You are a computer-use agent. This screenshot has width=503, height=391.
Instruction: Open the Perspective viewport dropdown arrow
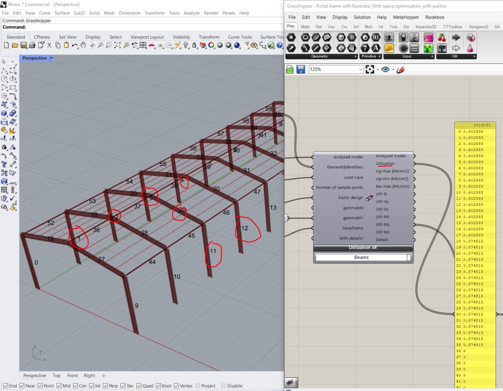click(52, 58)
